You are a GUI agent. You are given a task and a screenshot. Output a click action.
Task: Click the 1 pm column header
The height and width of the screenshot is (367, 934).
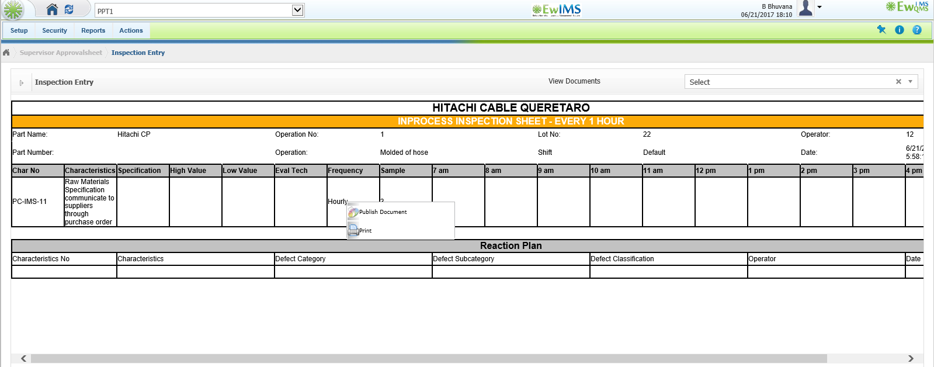pos(773,171)
